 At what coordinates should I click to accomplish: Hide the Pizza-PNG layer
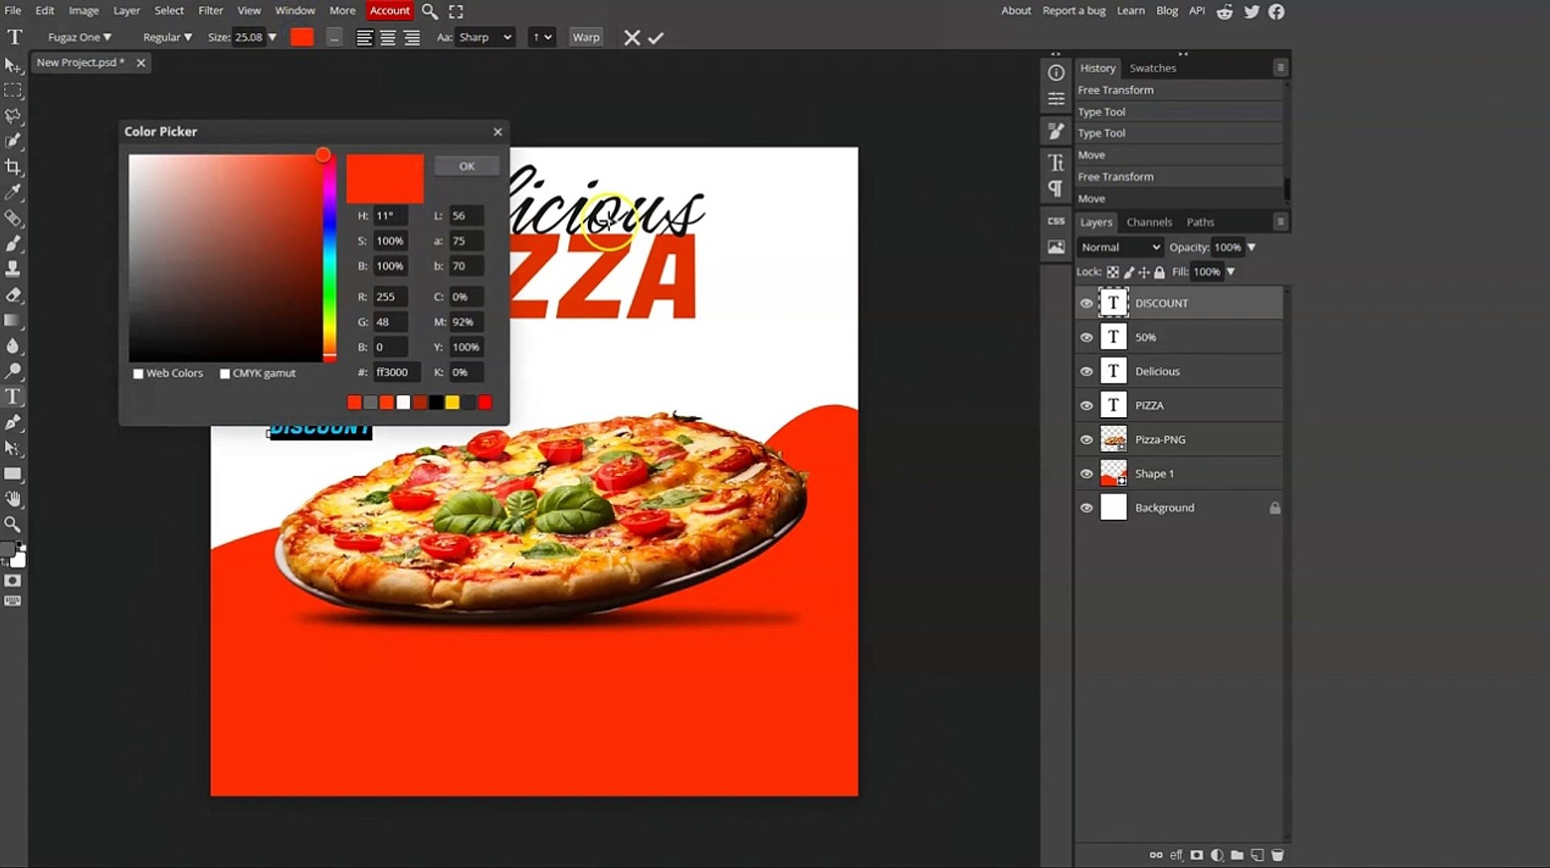[x=1086, y=439]
